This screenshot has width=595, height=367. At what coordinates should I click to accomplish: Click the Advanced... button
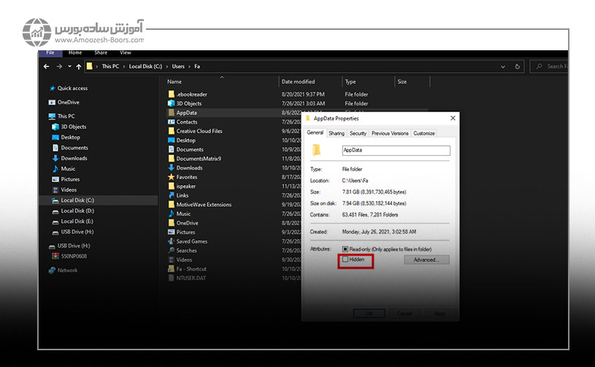coord(426,260)
